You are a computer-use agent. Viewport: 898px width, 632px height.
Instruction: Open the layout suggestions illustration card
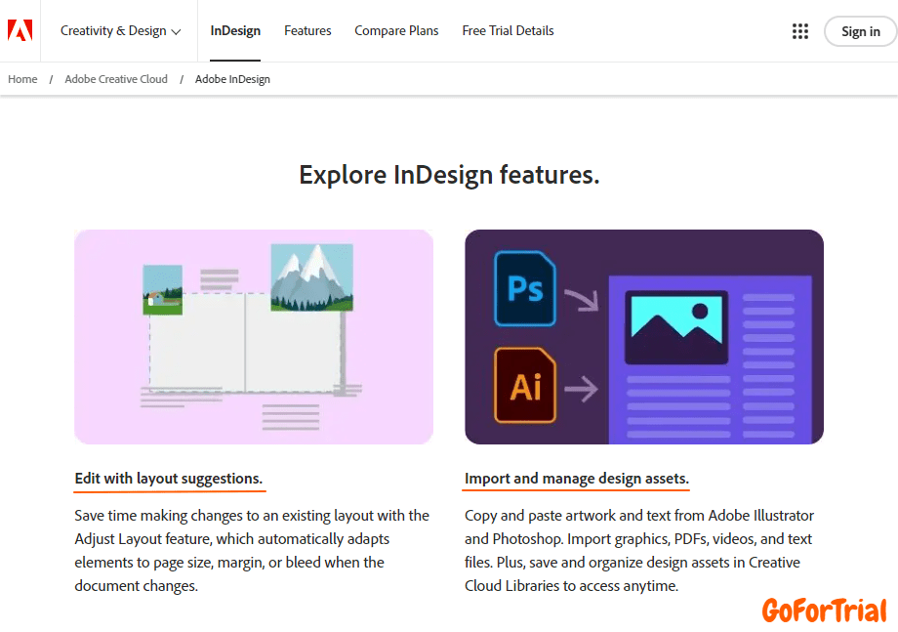(x=254, y=337)
